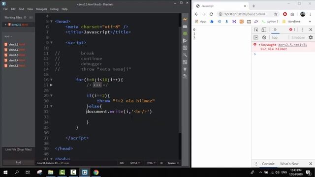
Task: Open DevTools console settings gear
Action: 311,37
